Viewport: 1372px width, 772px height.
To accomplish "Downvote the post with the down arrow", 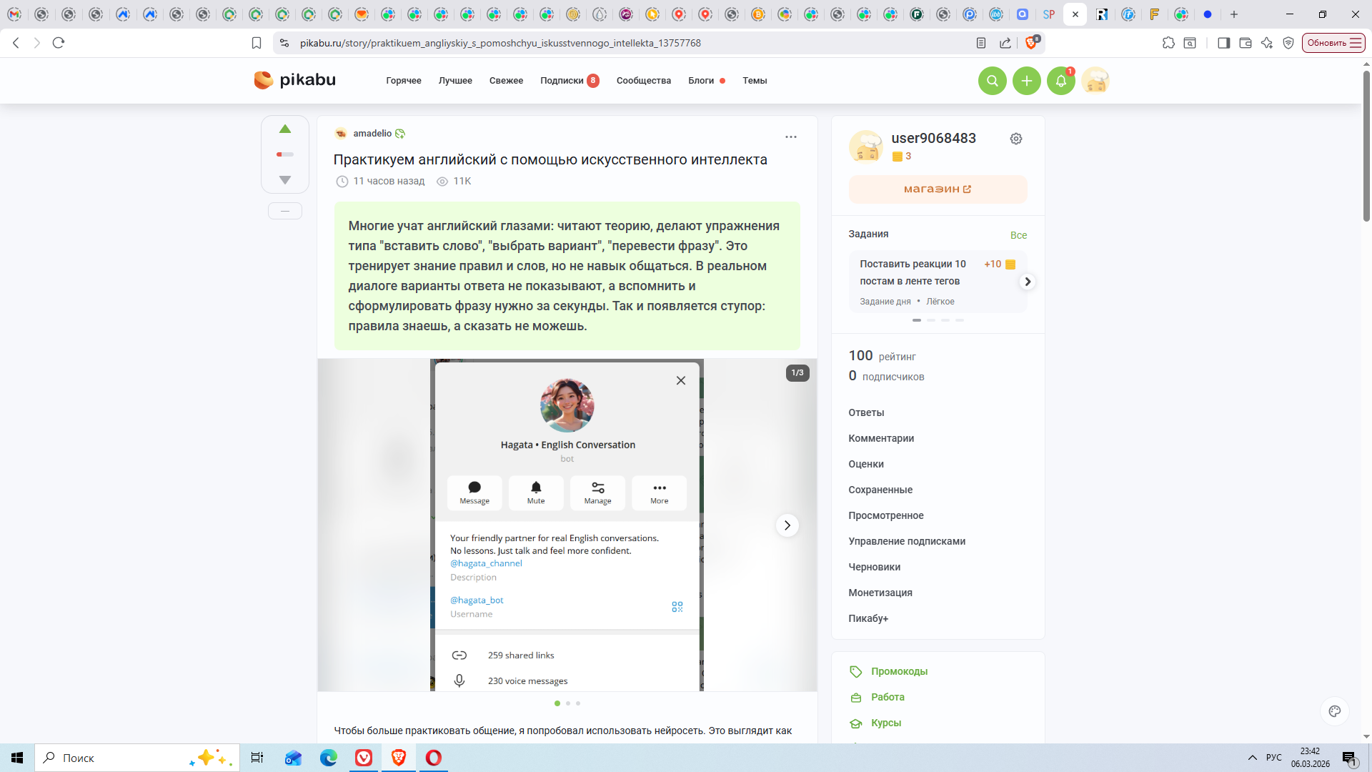I will click(x=285, y=180).
